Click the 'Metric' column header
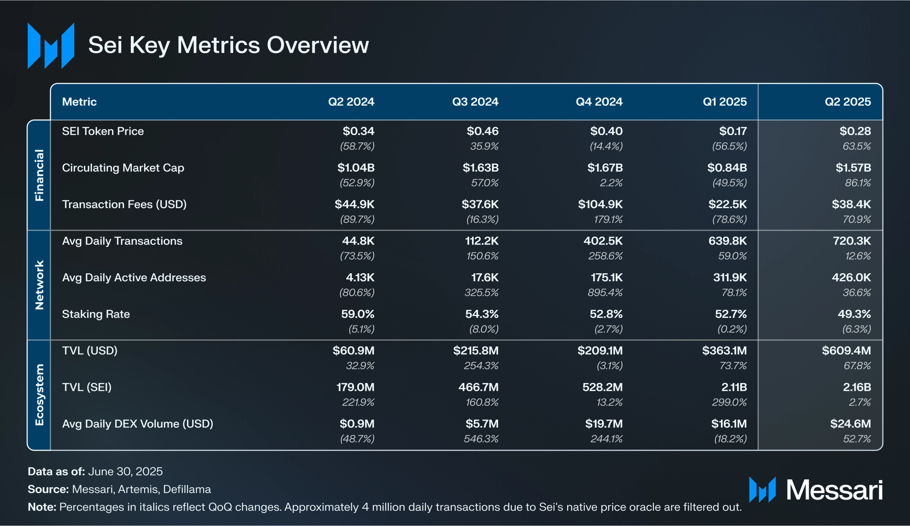This screenshot has height=526, width=910. tap(79, 102)
